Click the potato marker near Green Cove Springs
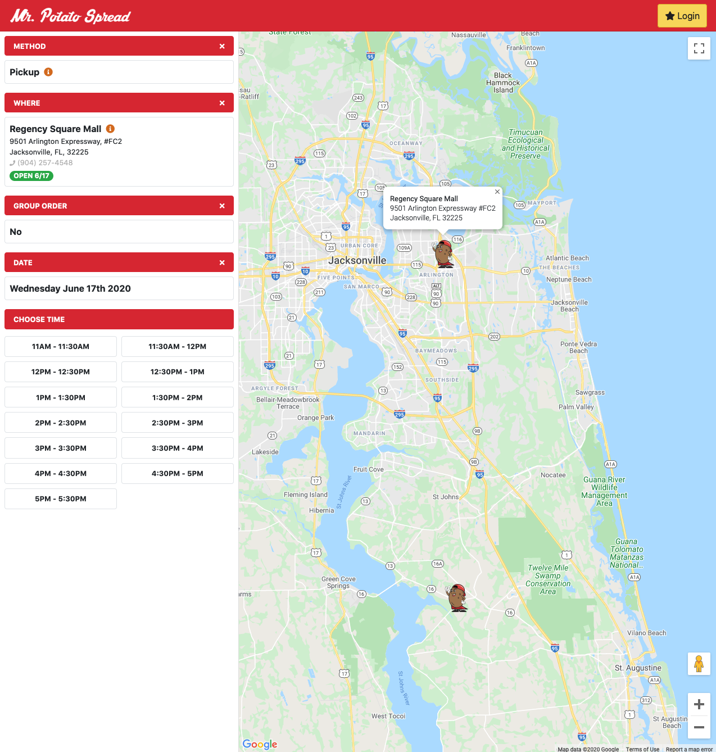Image resolution: width=716 pixels, height=752 pixels. tap(457, 597)
